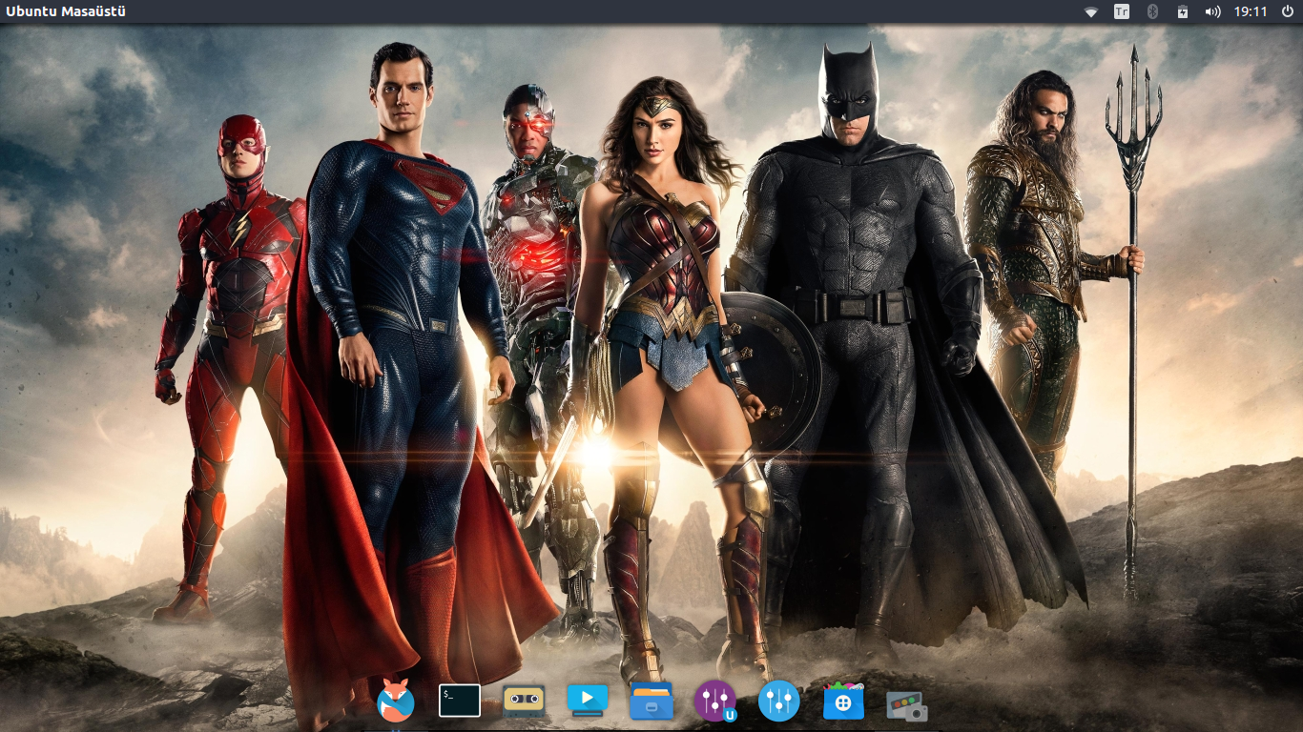This screenshot has width=1303, height=732.
Task: Open the Firefox browser from the dock
Action: coord(395,702)
